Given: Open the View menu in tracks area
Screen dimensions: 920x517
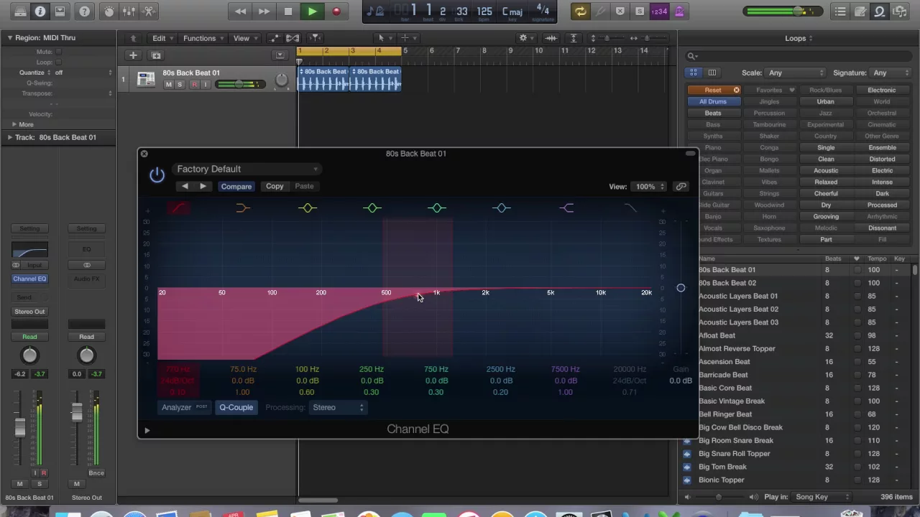Looking at the screenshot, I should click(244, 38).
